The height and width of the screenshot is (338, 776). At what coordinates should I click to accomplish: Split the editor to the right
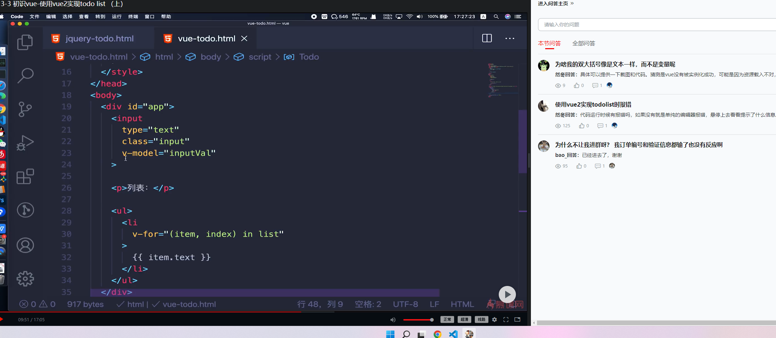[x=487, y=38]
